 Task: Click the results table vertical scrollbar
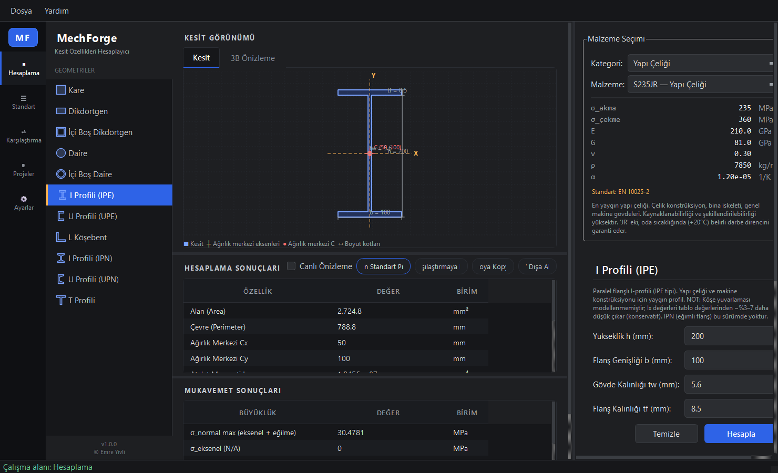[x=553, y=326]
